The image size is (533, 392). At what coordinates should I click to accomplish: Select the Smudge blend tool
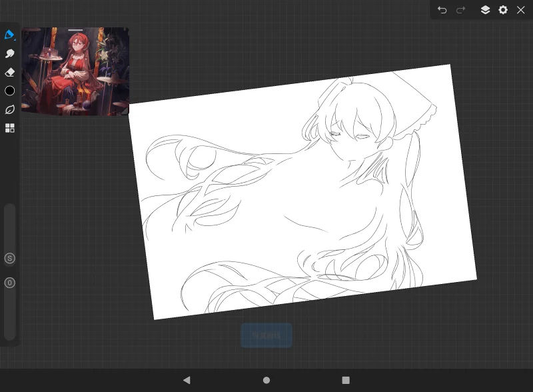tap(9, 54)
